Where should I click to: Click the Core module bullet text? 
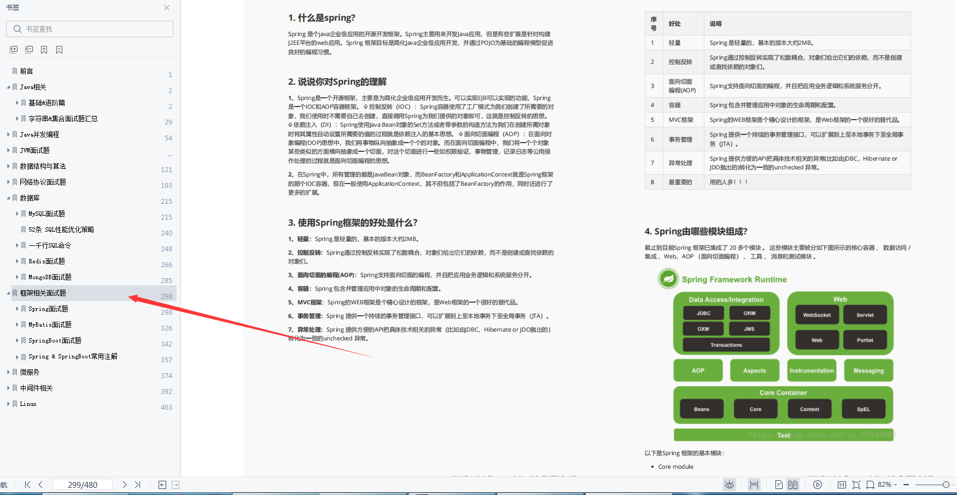[x=675, y=467]
